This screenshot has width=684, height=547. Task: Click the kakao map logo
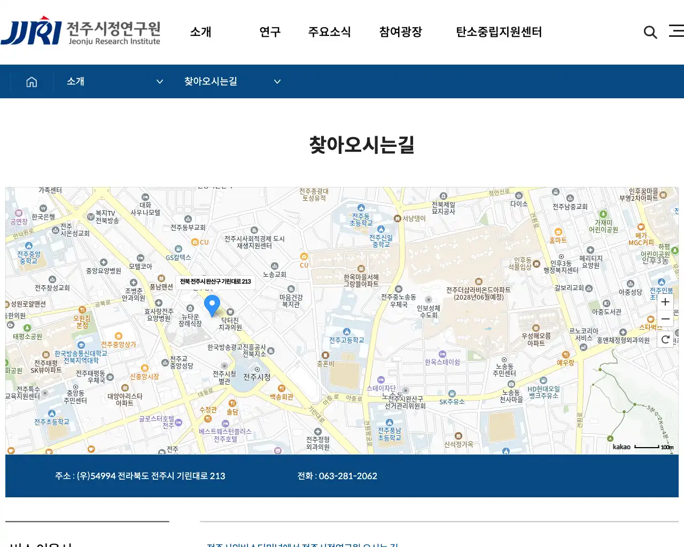coord(621,447)
